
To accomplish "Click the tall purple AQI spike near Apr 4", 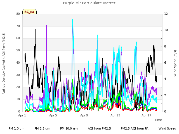I will (46, 25).
